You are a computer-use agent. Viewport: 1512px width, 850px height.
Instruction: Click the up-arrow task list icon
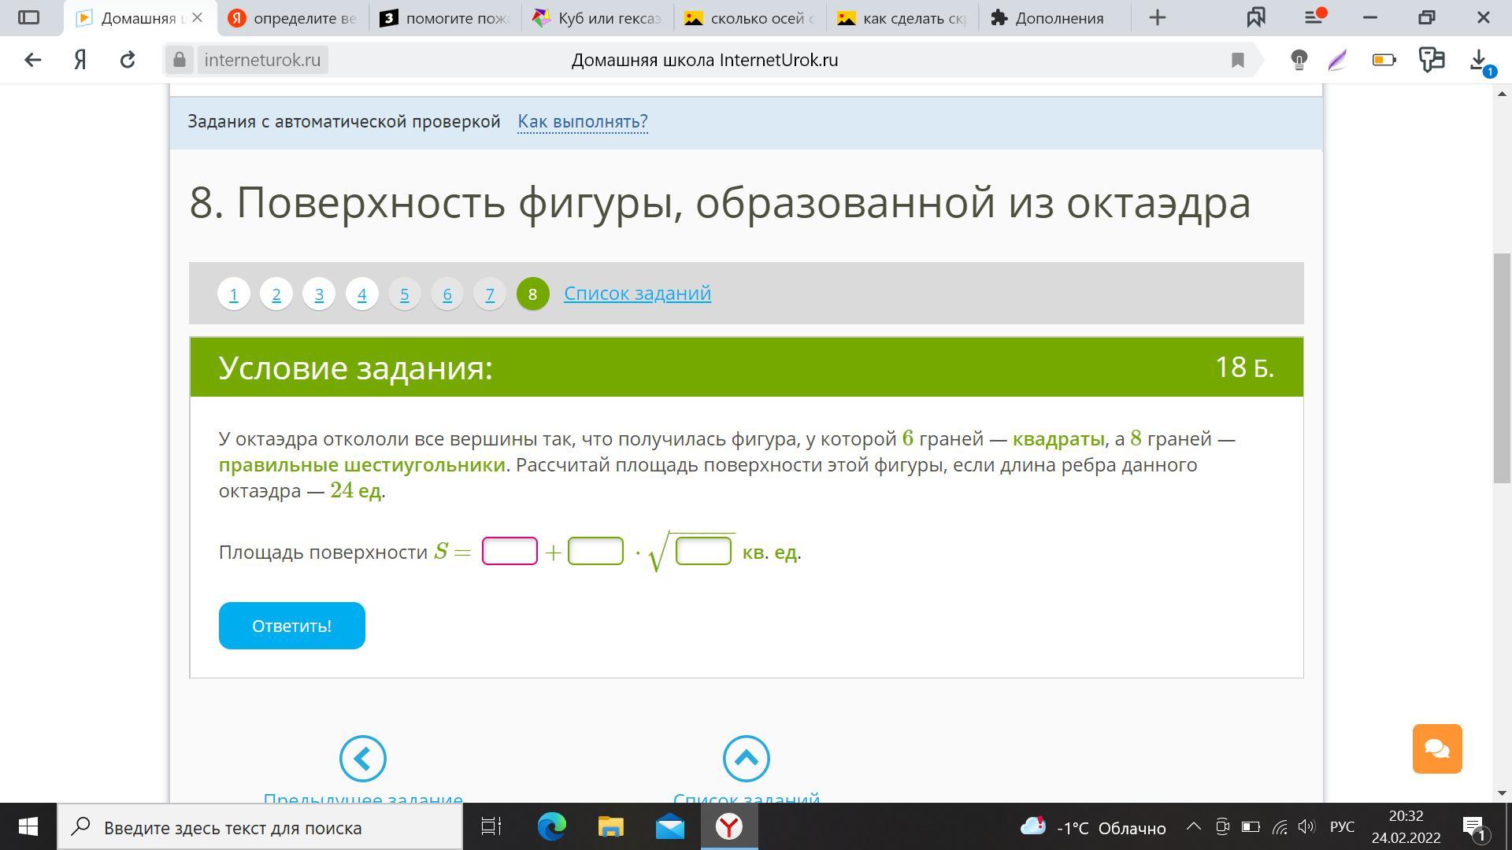click(x=746, y=759)
